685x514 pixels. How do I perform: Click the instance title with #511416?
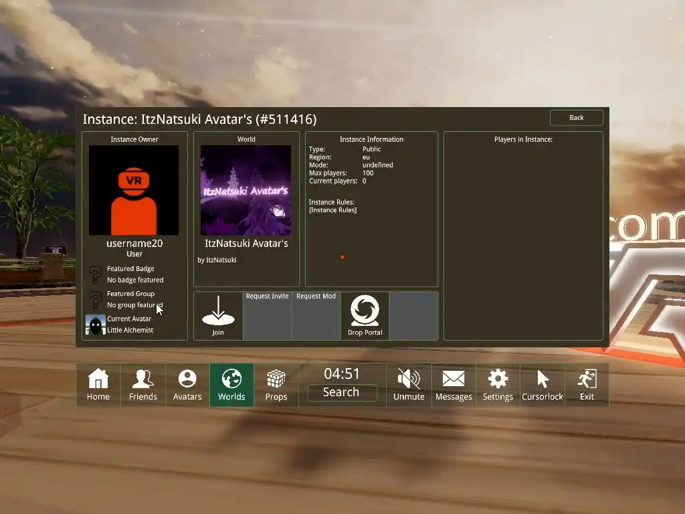click(199, 119)
